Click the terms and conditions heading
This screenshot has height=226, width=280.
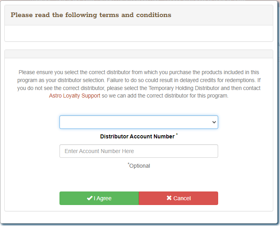pyautogui.click(x=91, y=15)
